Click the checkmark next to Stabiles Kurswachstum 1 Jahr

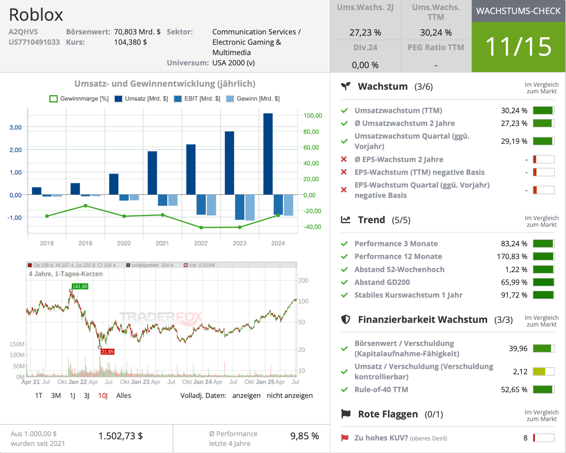[x=344, y=295]
